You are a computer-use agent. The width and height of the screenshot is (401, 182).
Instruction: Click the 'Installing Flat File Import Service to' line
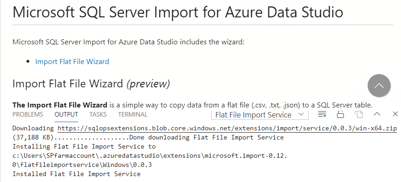(84, 147)
